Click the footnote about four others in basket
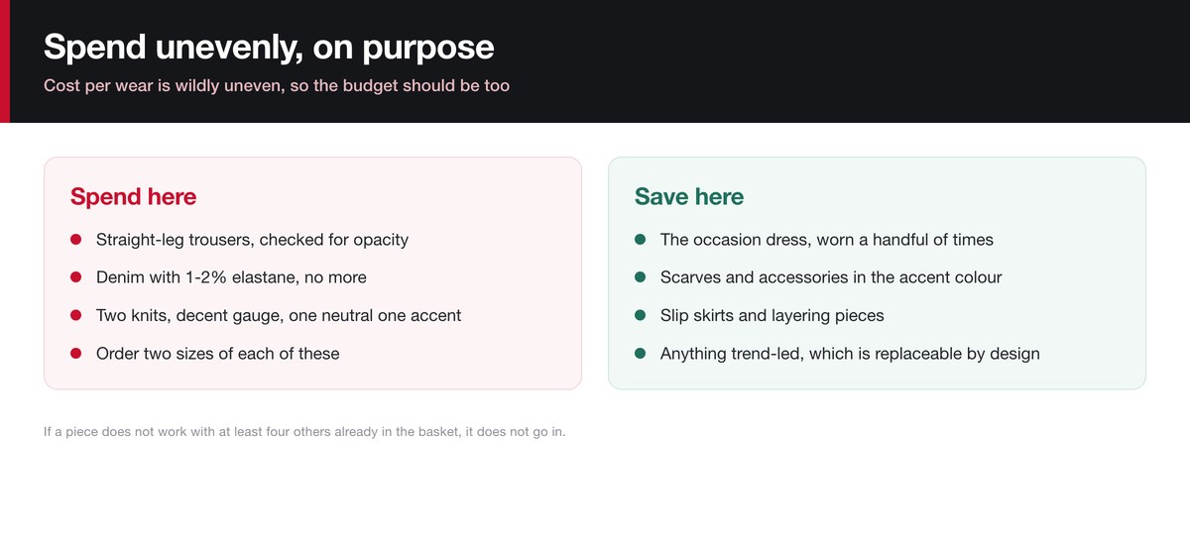The height and width of the screenshot is (540, 1190). [304, 432]
